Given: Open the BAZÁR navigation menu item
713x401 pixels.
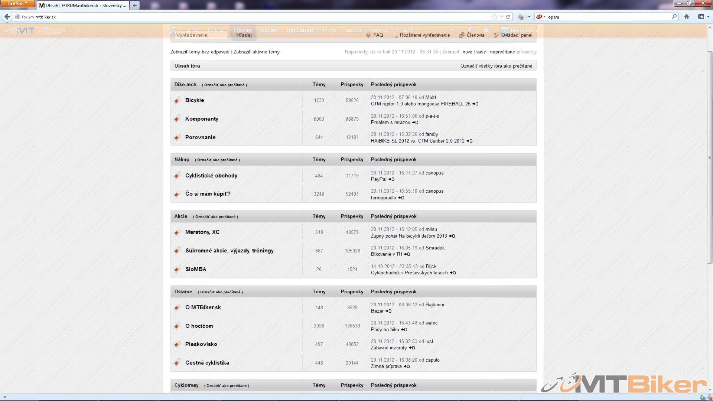Looking at the screenshot, I should click(269, 30).
